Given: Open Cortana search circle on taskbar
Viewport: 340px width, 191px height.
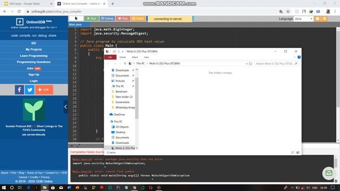Looking at the screenshot, I should (x=12, y=187).
